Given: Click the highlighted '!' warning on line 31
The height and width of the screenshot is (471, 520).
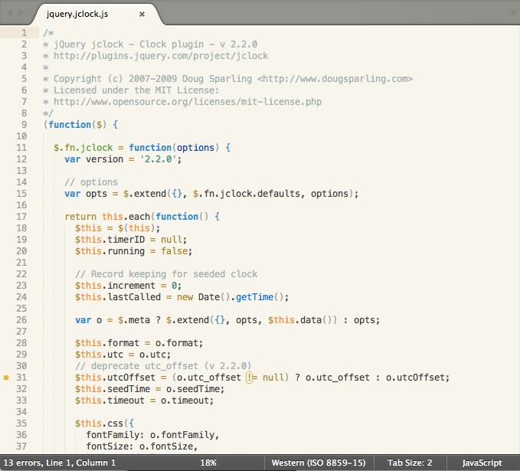Looking at the screenshot, I should coord(249,378).
